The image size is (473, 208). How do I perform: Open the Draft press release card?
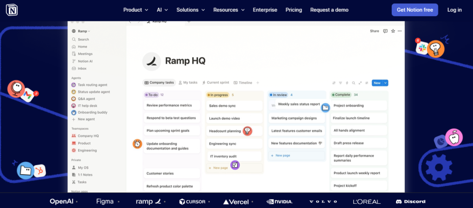point(359,143)
